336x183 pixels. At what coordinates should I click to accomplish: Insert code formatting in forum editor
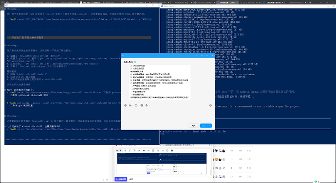[x=149, y=150]
